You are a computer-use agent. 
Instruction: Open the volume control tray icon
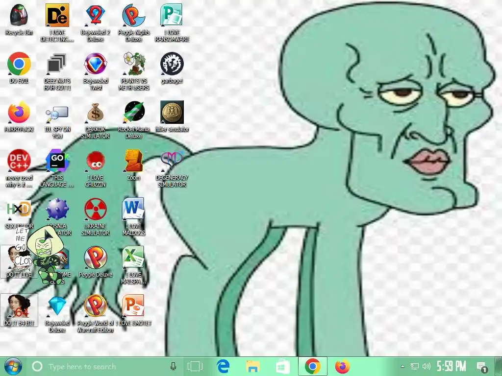[427, 366]
